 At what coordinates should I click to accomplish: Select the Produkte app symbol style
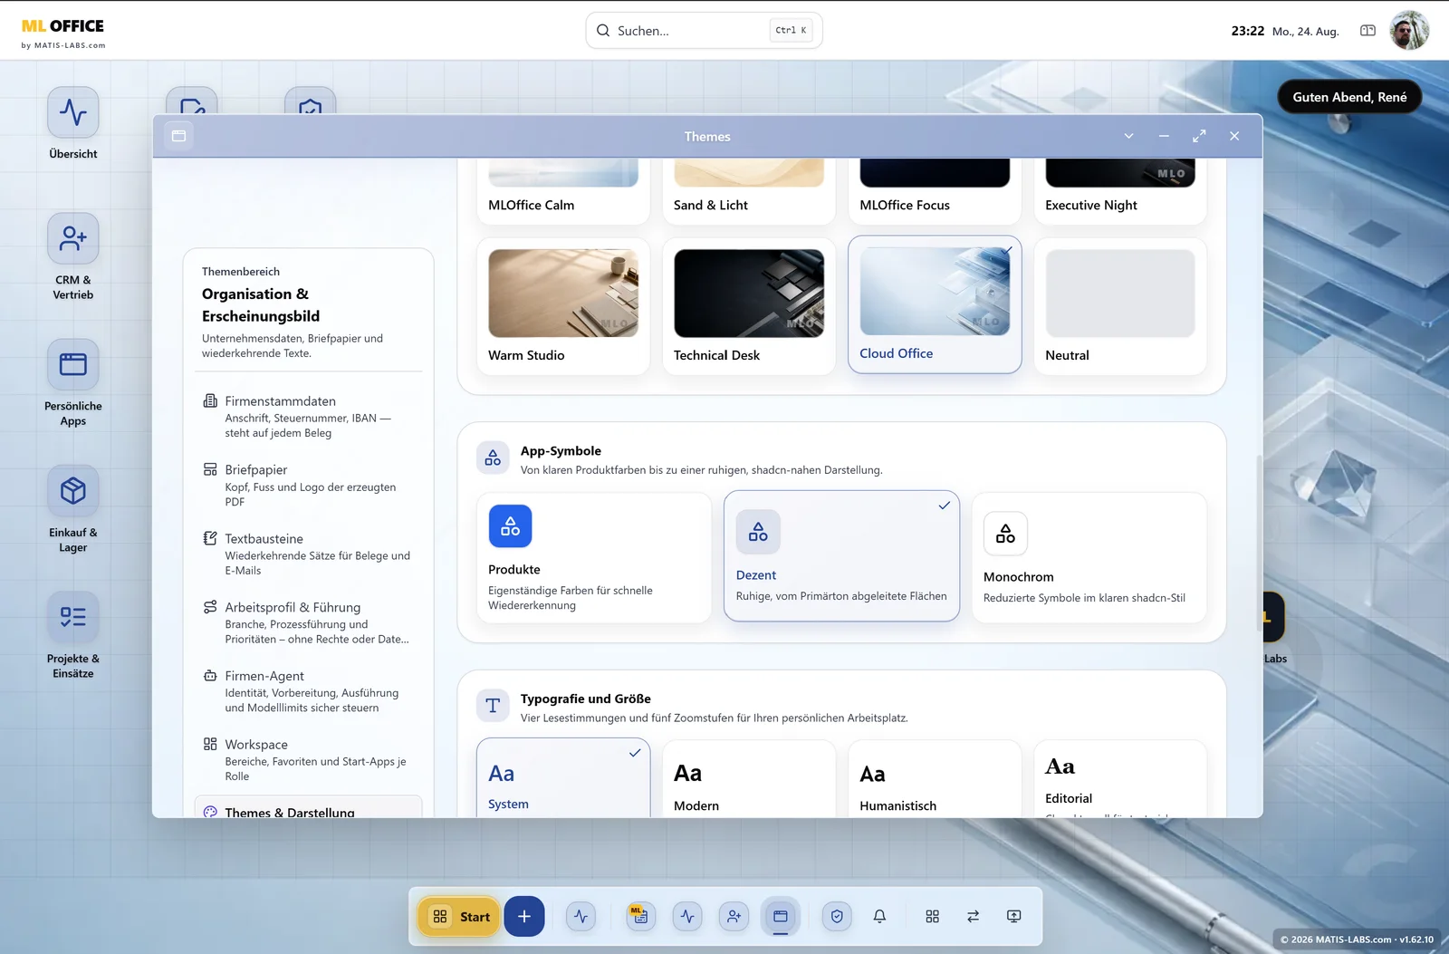(x=594, y=557)
